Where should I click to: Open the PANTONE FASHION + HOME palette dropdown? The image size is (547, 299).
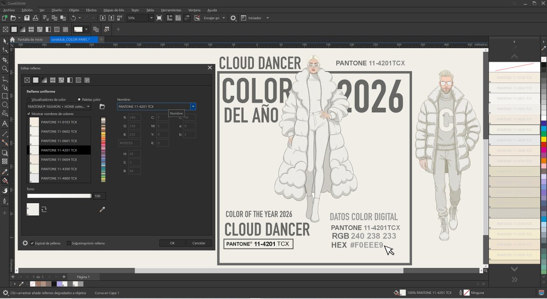59,107
